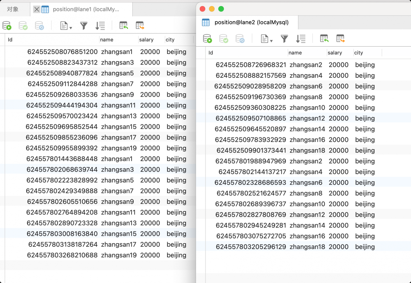Click the export icon in lane2 window toolbar
This screenshot has height=283, width=411.
341,39
